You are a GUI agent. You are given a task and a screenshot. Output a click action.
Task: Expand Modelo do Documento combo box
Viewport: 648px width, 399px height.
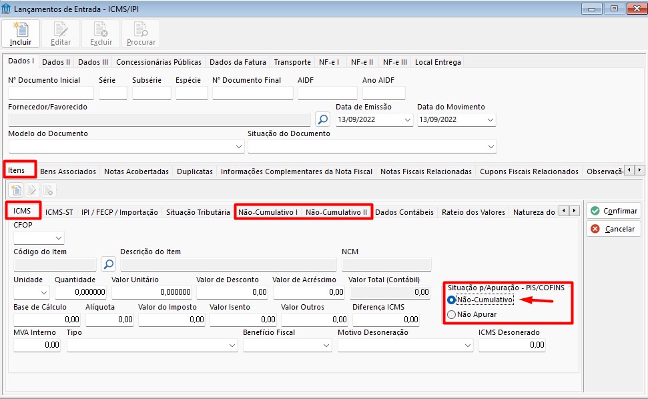point(238,147)
